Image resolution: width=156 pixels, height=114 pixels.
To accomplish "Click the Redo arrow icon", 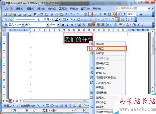I will (x=78, y=14).
